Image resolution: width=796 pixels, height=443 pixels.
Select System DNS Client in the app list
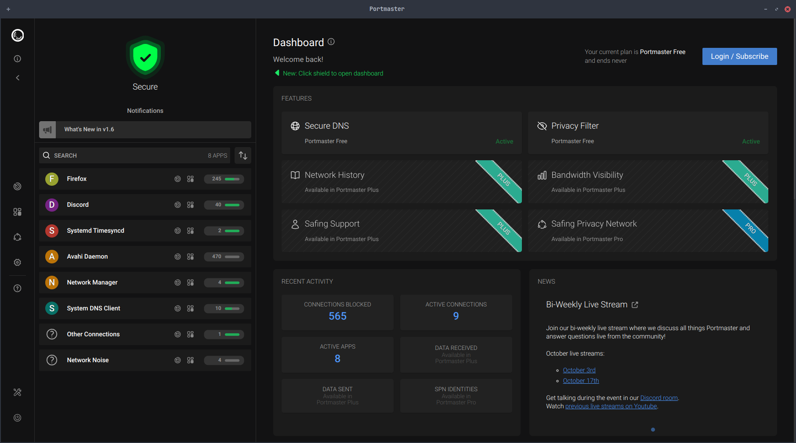click(145, 309)
